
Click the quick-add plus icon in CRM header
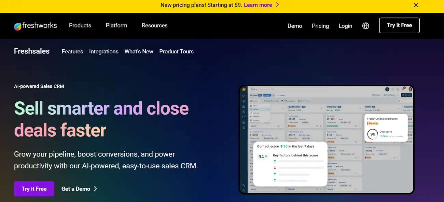pyautogui.click(x=387, y=89)
